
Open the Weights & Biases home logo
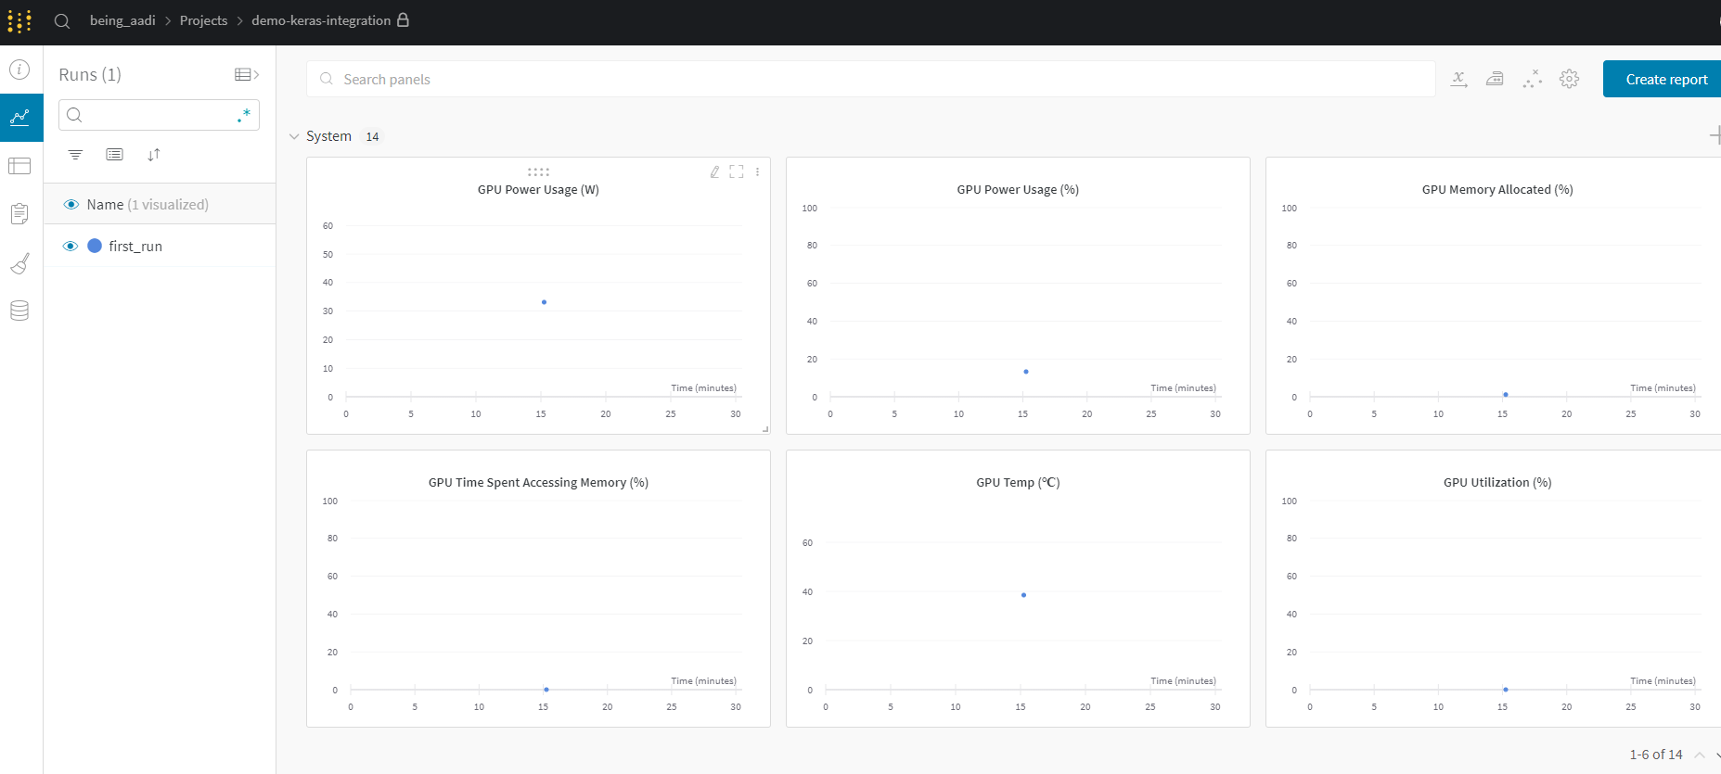pos(19,20)
